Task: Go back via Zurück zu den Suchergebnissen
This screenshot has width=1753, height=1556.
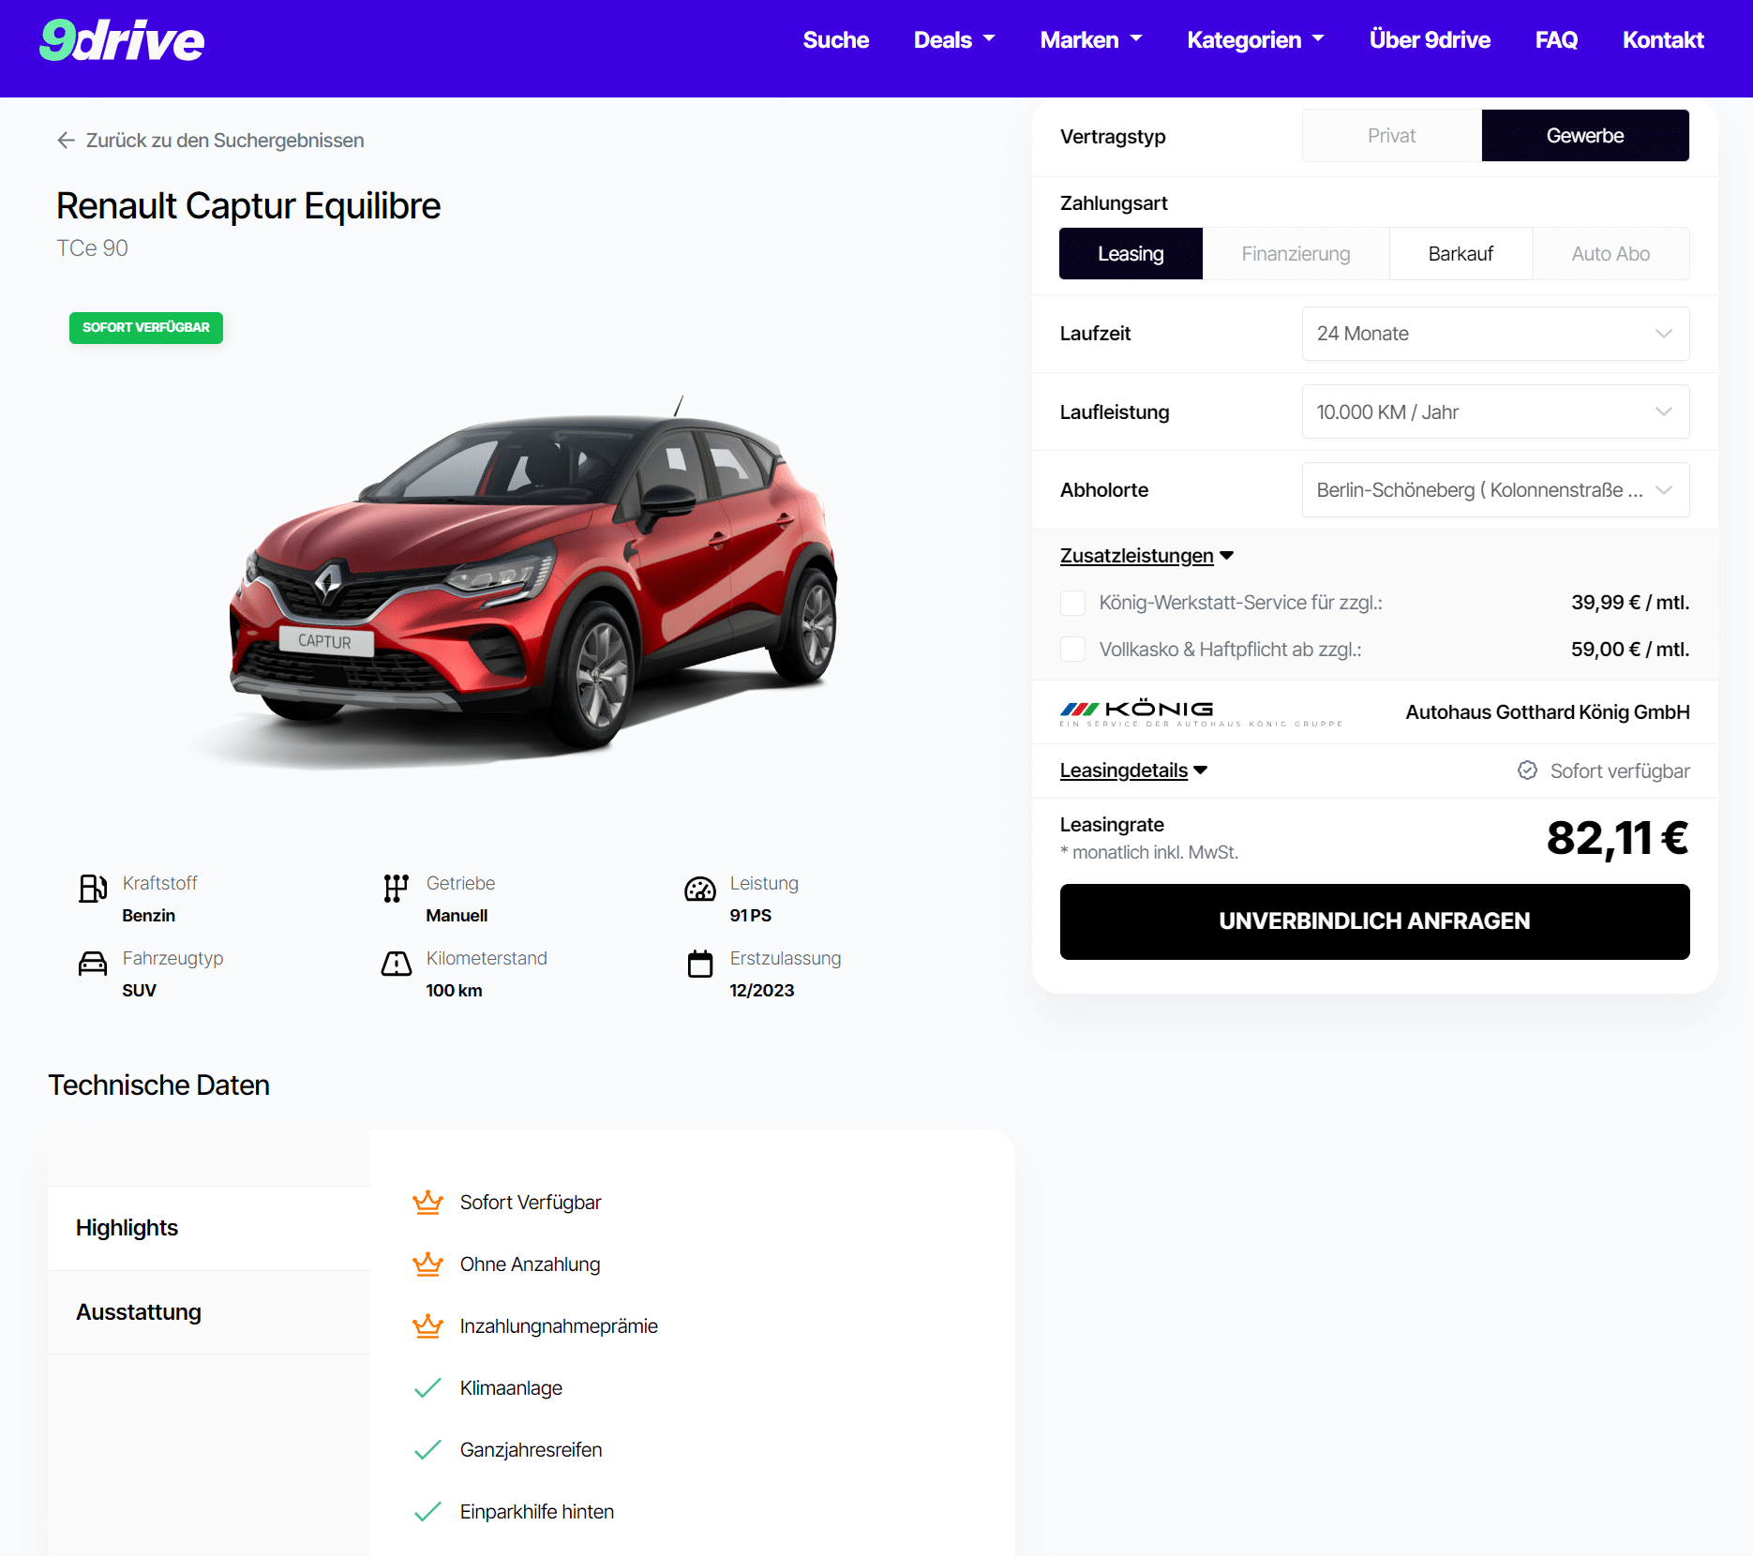Action: point(210,141)
